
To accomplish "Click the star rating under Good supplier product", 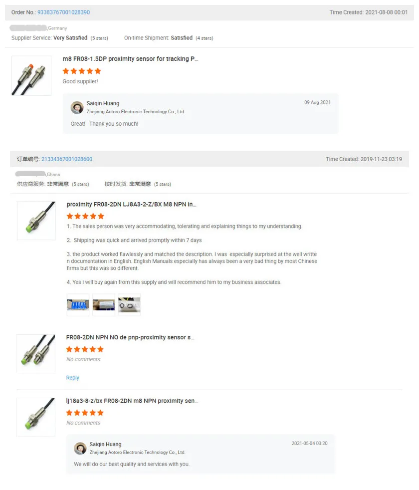I will click(x=82, y=71).
